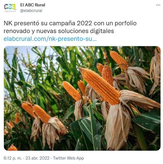Open the corn field photo attachment

tap(82, 98)
